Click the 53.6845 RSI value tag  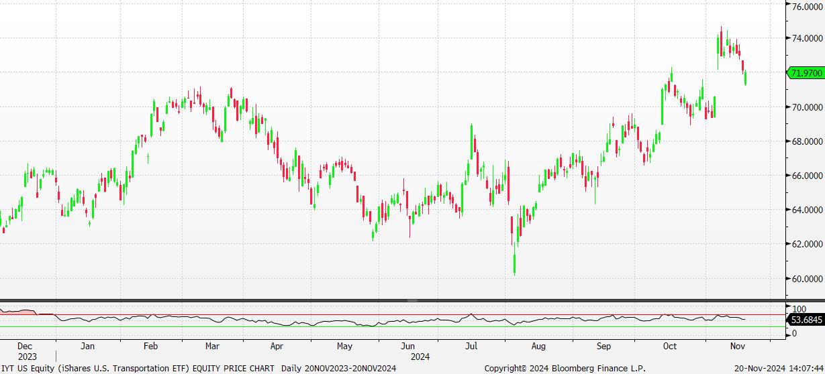point(808,321)
